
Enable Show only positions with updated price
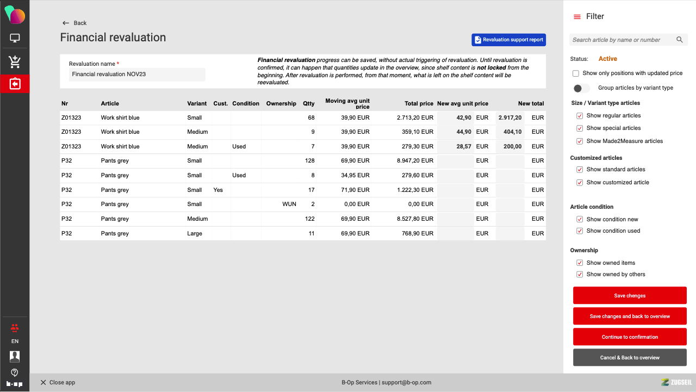point(576,73)
